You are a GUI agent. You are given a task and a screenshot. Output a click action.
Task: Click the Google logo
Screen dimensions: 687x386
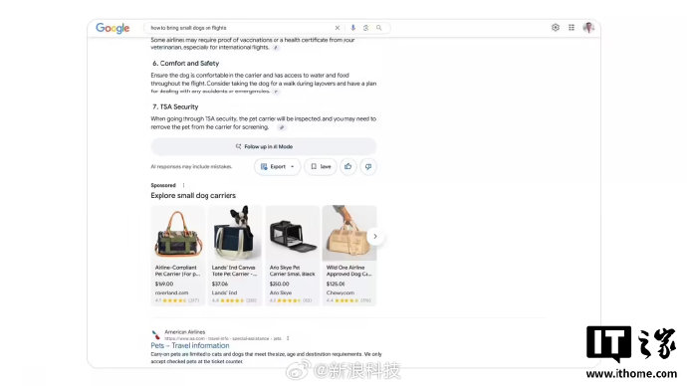[113, 28]
